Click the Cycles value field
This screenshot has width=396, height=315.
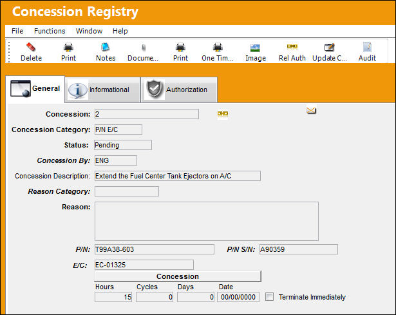155,297
